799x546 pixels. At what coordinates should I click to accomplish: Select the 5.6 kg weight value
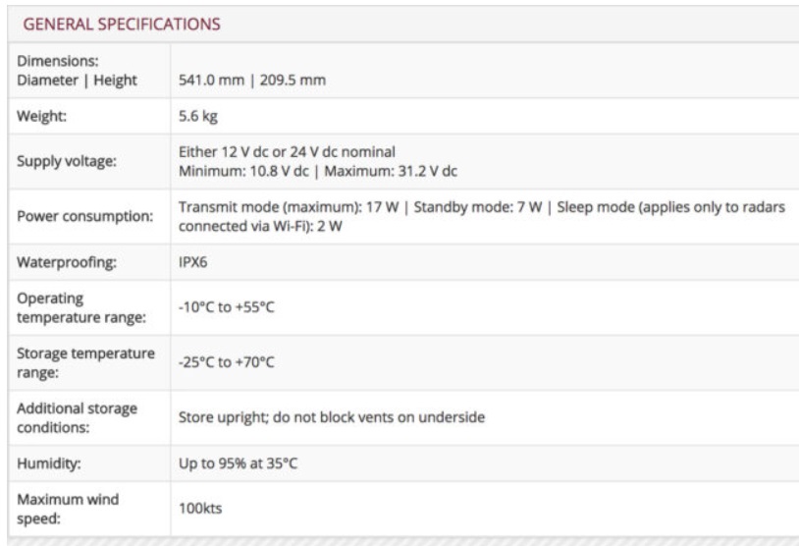(194, 118)
